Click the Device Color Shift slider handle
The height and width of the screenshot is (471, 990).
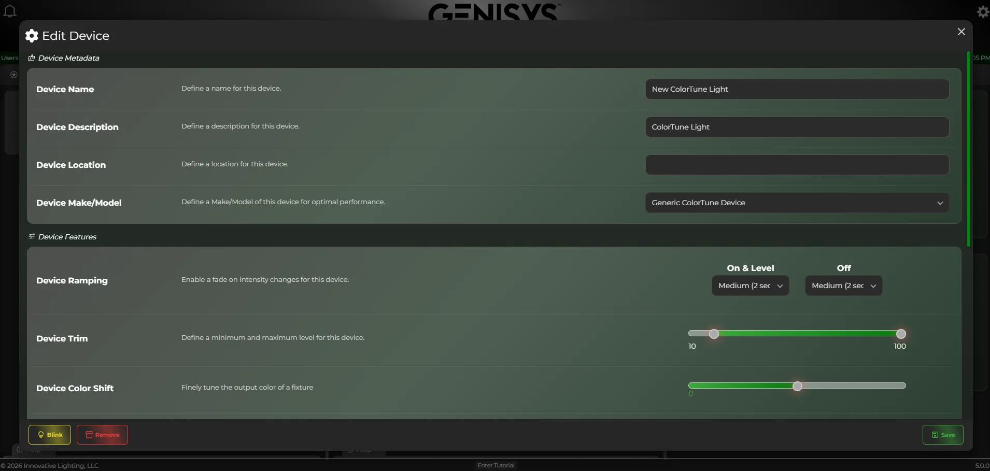(797, 386)
